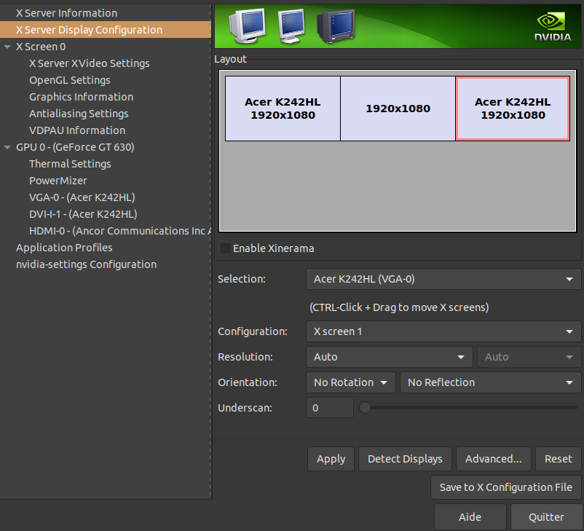584x531 pixels.
Task: Select the leftmost Acer K242HL display box
Action: (x=283, y=109)
